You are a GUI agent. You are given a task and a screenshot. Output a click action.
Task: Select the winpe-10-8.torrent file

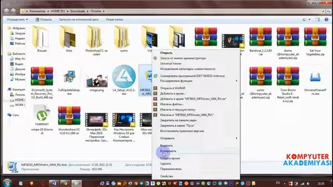click(42, 120)
